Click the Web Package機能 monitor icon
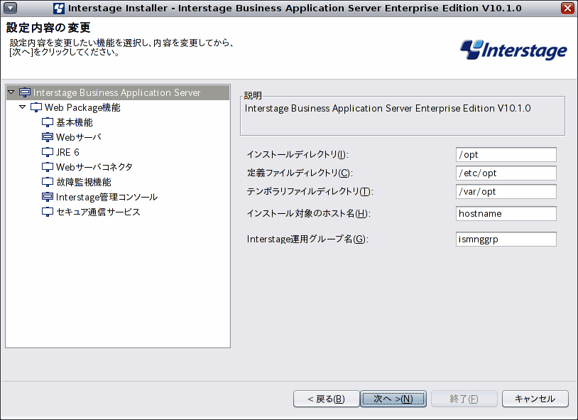This screenshot has width=578, height=420. (36, 107)
